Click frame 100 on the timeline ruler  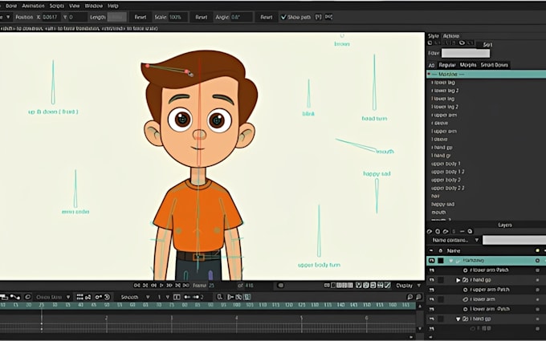tap(236, 305)
